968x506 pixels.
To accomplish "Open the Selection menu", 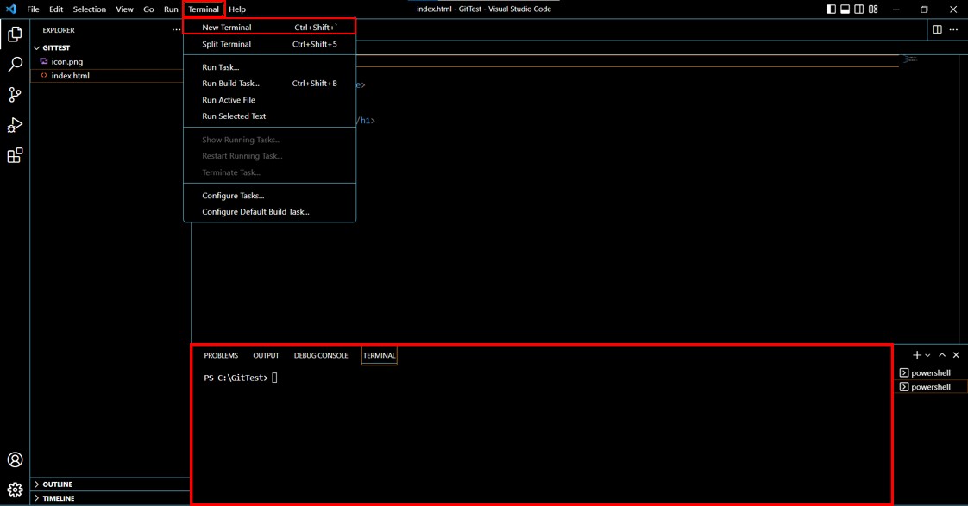I will [x=89, y=9].
